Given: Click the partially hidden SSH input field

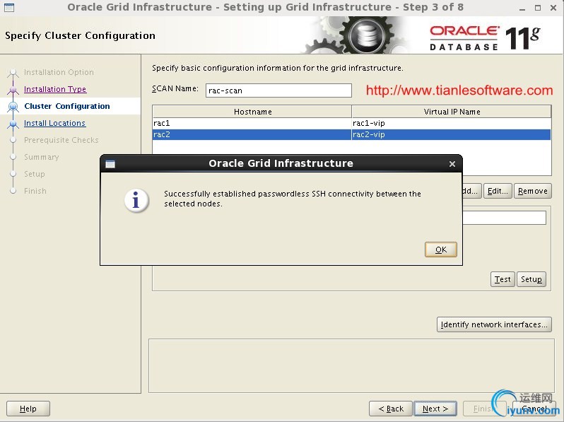Looking at the screenshot, I should click(x=505, y=218).
